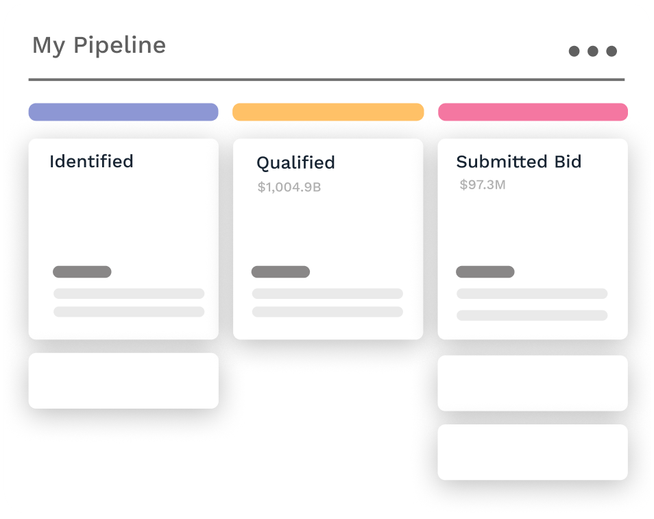Click the Identified column title
The height and width of the screenshot is (519, 654).
coord(91,162)
